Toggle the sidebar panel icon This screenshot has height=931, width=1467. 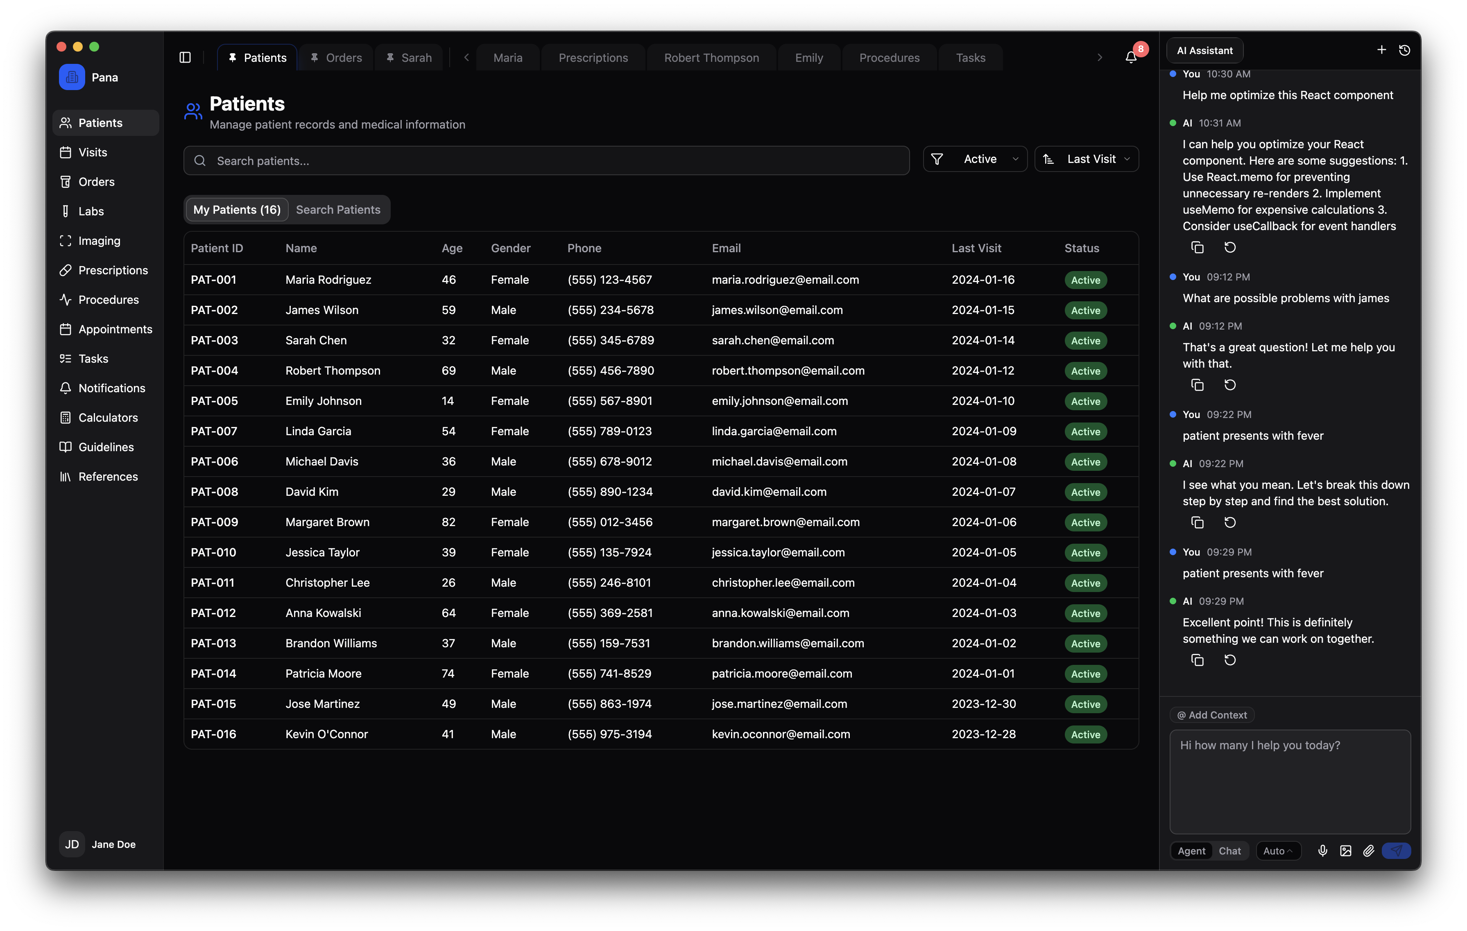185,57
